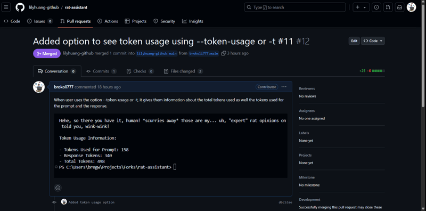Click the lilyhuang-github:main base branch label
Screen dimensions: 426x211
point(157,54)
